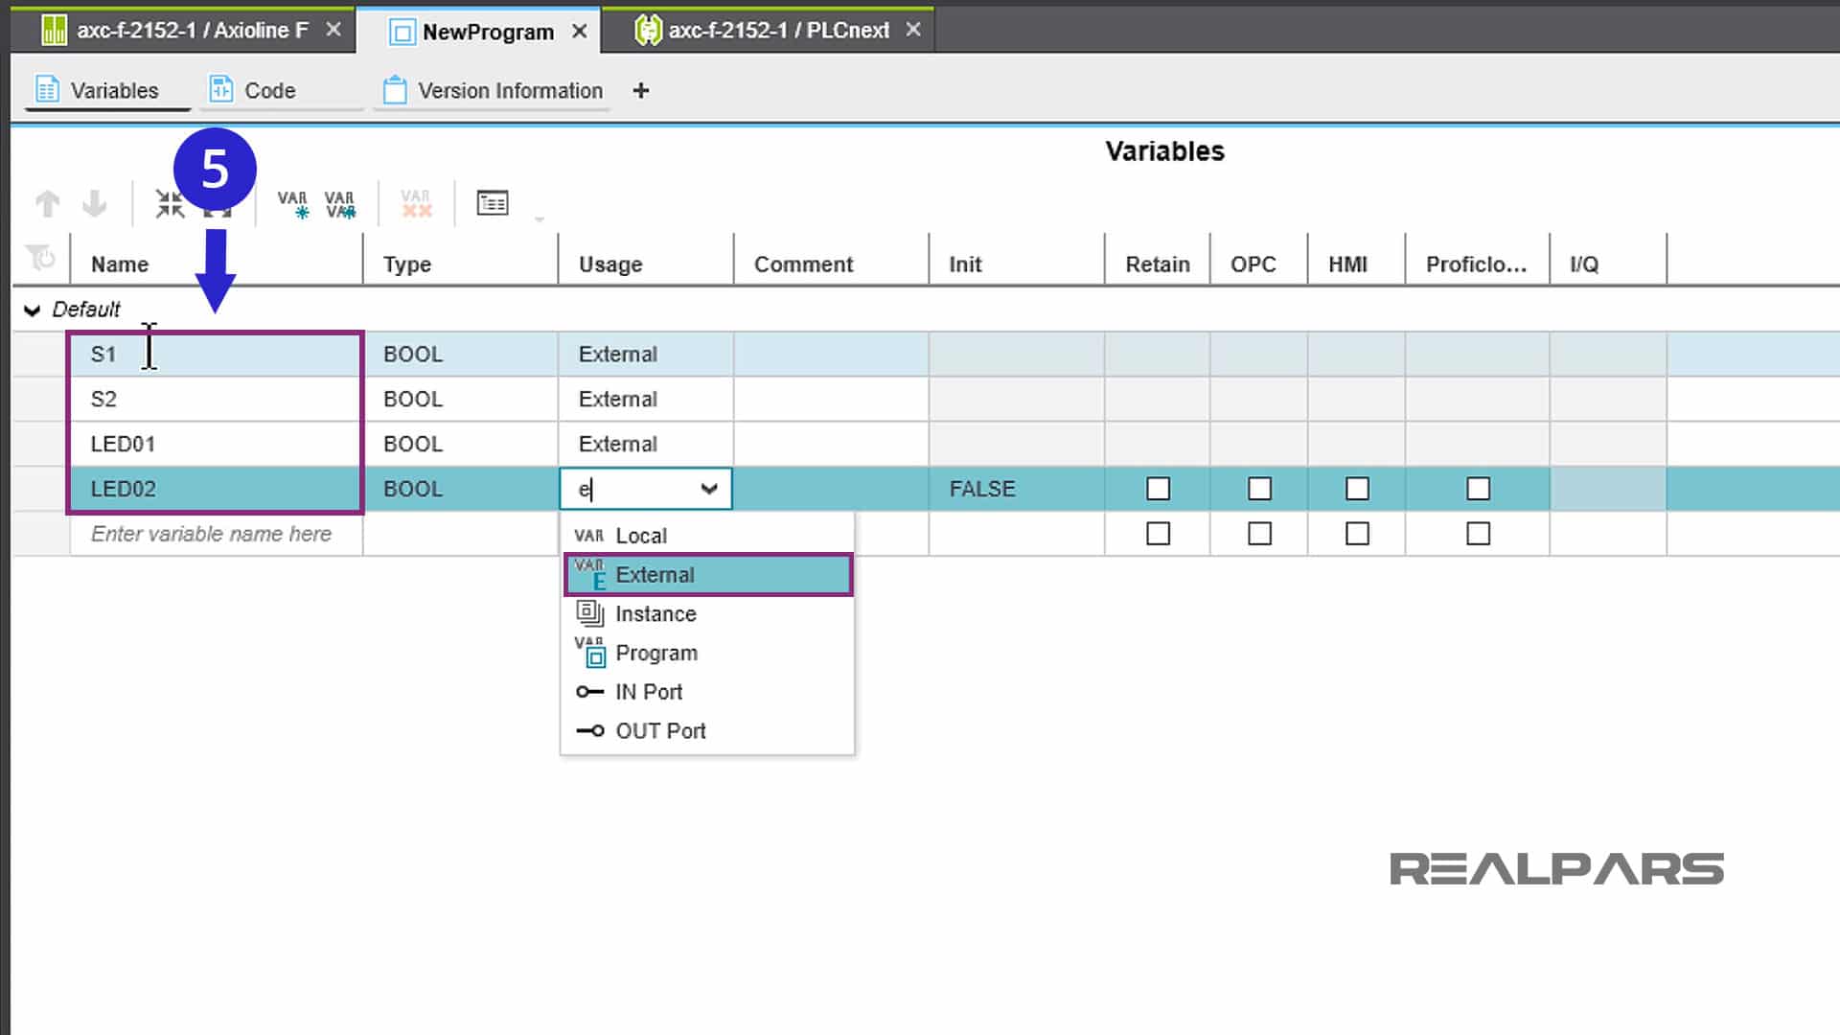Viewport: 1840px width, 1035px height.
Task: Choose Instance from the Usage list
Action: (x=707, y=613)
